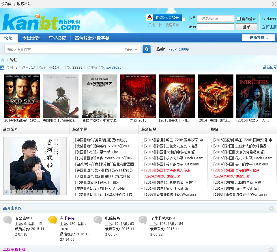
Task: Click the yellow 有求必应 forum bubble icon
Action: (x=53, y=220)
